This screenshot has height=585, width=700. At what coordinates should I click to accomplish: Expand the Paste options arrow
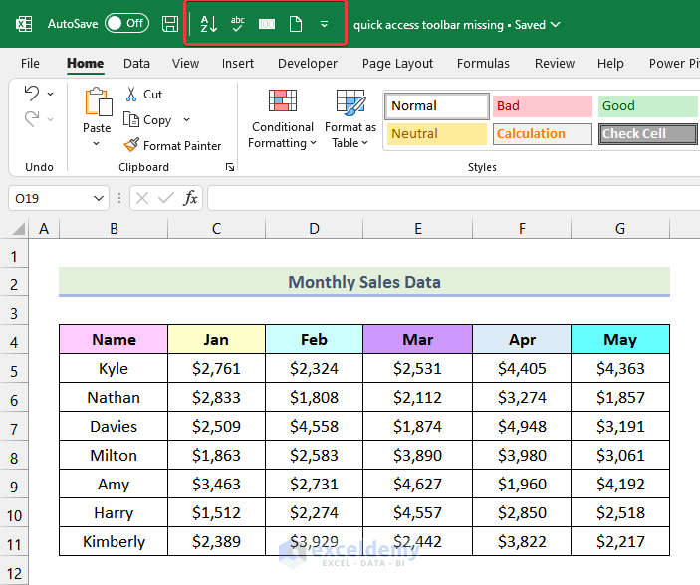[96, 143]
